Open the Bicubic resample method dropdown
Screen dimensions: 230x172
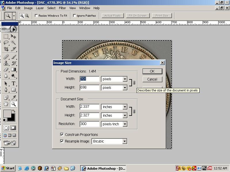coord(124,141)
